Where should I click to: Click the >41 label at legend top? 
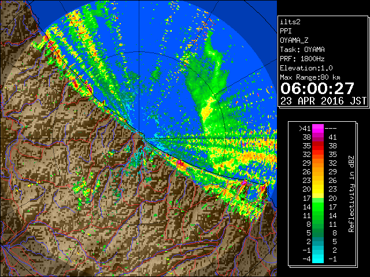click(305, 129)
